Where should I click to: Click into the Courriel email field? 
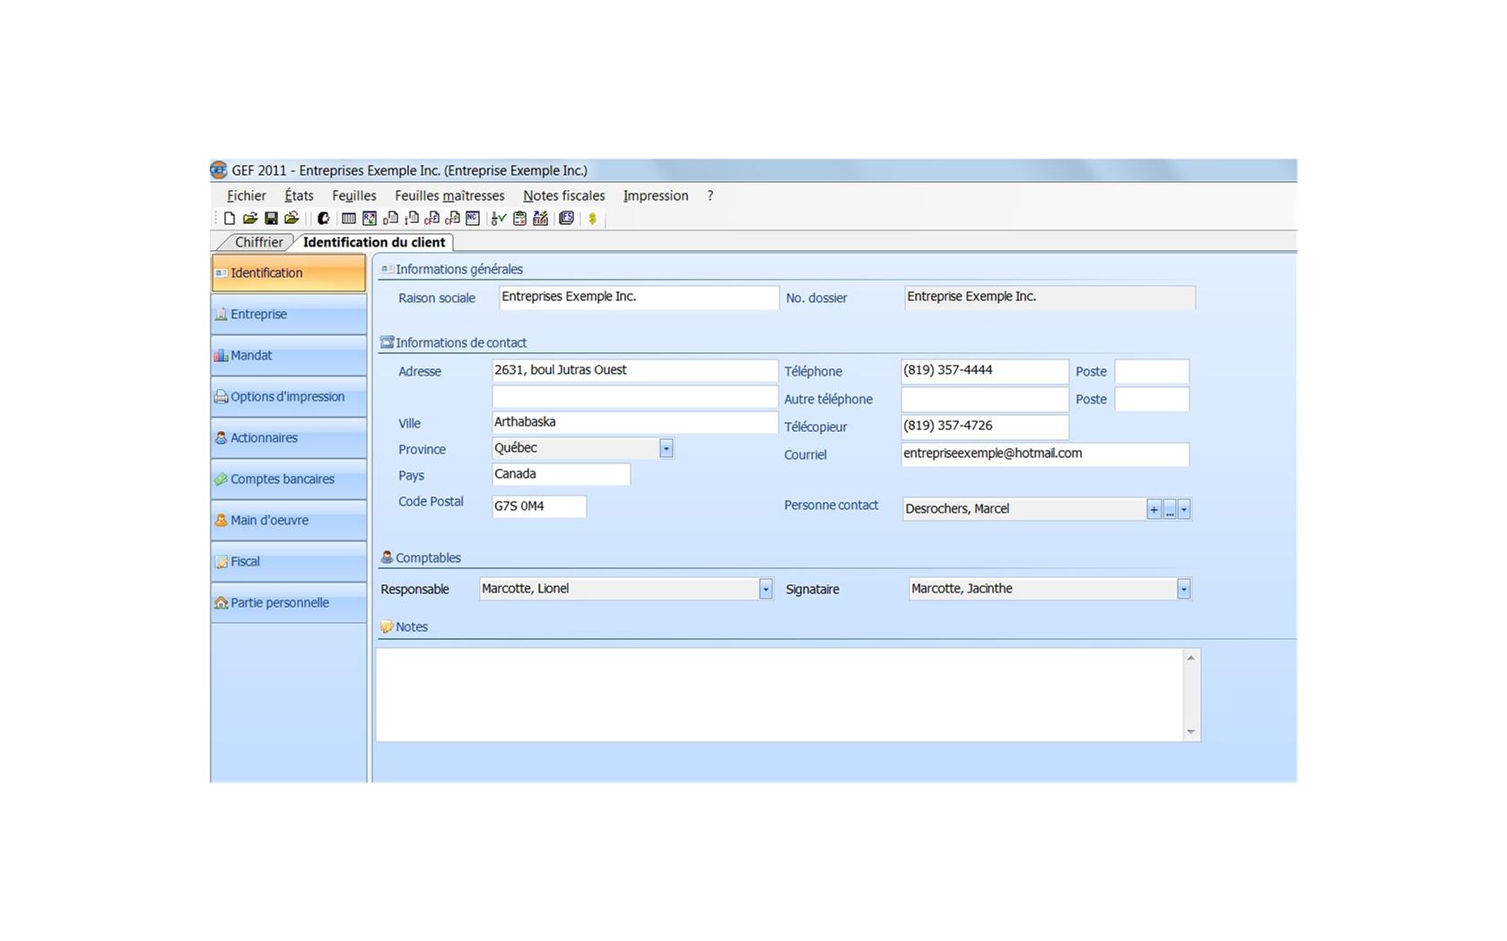pyautogui.click(x=1044, y=453)
